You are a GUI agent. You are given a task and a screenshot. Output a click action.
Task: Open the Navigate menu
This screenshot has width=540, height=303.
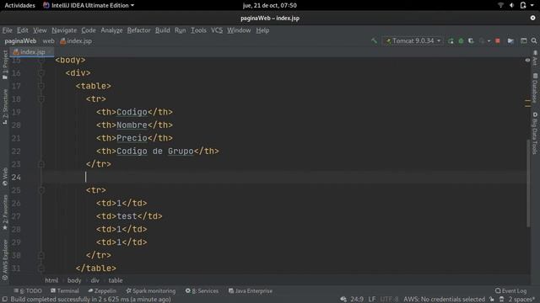64,30
